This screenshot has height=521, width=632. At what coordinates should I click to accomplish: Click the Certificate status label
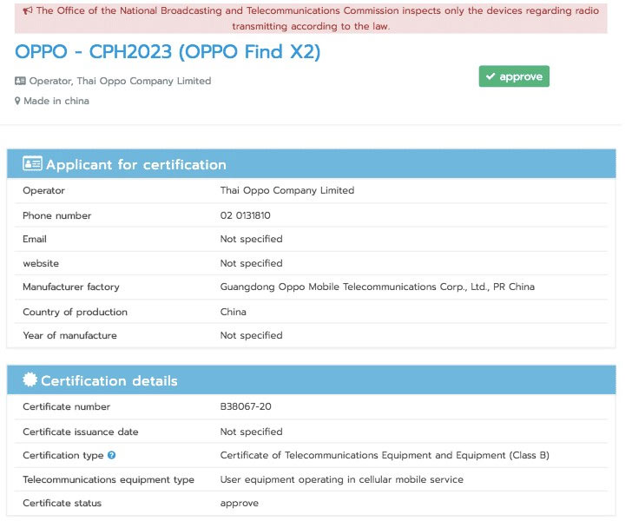click(63, 504)
